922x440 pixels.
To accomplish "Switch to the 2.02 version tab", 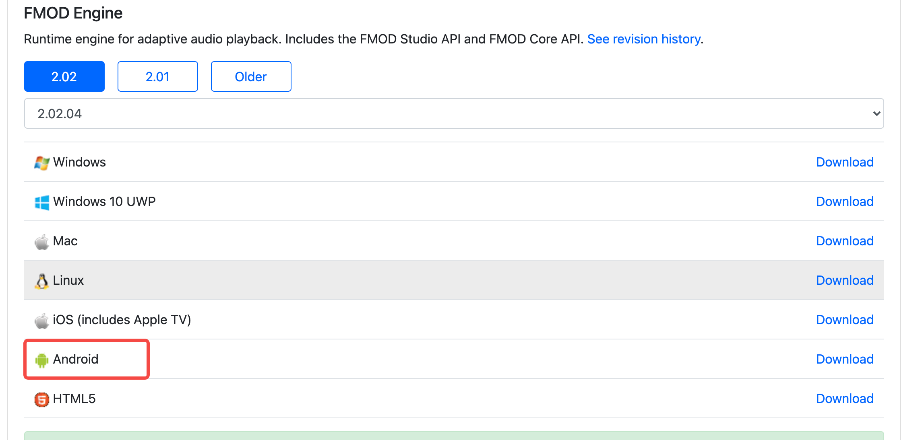I will point(64,76).
